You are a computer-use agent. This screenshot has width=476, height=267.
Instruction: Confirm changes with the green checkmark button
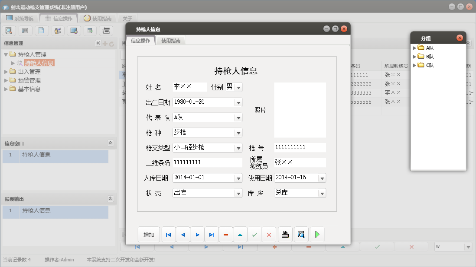point(254,234)
